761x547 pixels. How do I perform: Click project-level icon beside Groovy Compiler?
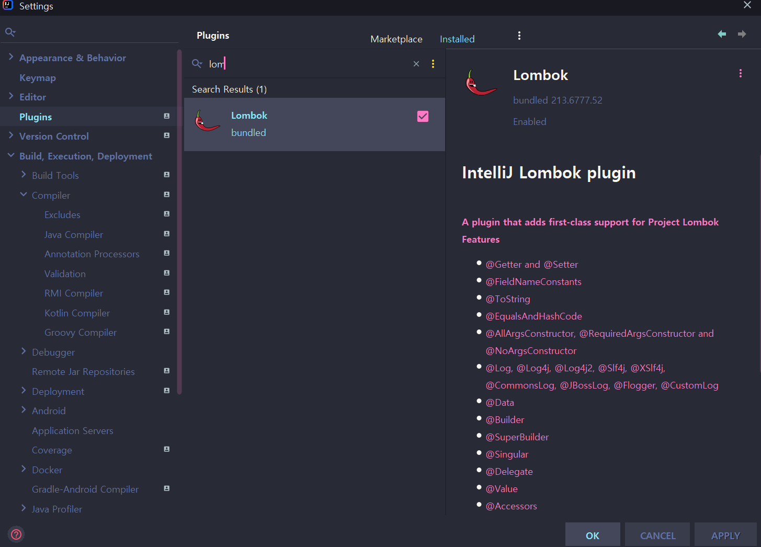coord(167,332)
